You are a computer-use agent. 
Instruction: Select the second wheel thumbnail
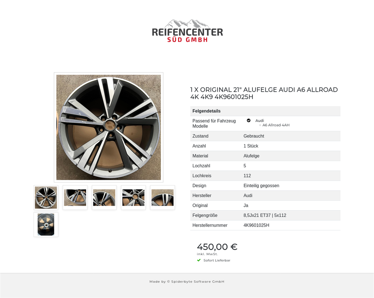75,197
